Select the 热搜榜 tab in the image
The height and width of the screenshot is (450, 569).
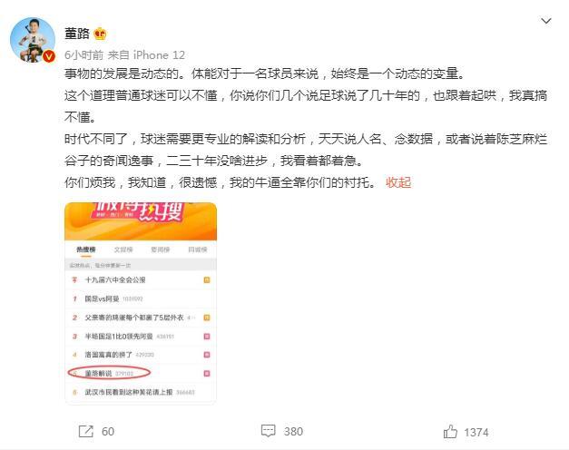86,249
